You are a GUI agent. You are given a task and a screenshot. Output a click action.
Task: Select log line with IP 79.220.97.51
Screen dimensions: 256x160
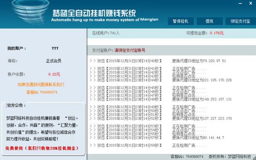point(158,61)
